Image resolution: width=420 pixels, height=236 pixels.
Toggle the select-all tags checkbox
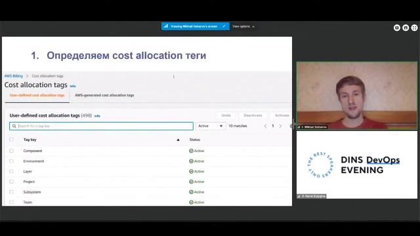(x=11, y=140)
